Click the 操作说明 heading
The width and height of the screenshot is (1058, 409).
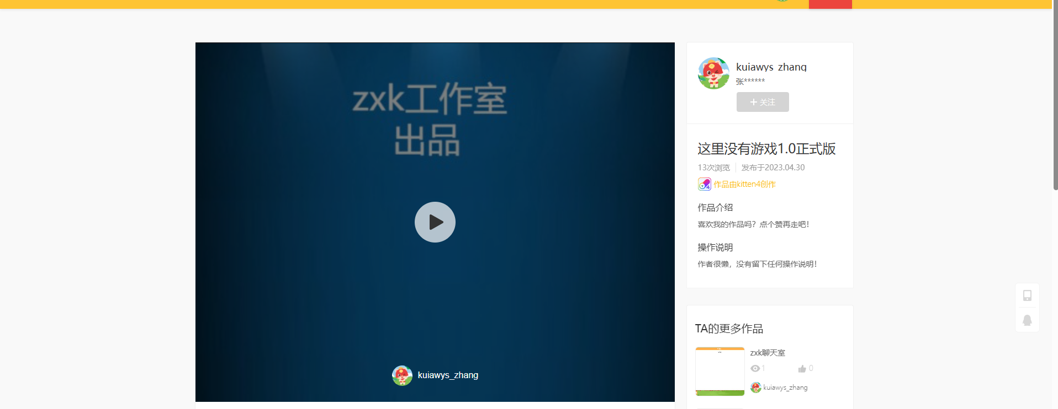[715, 247]
